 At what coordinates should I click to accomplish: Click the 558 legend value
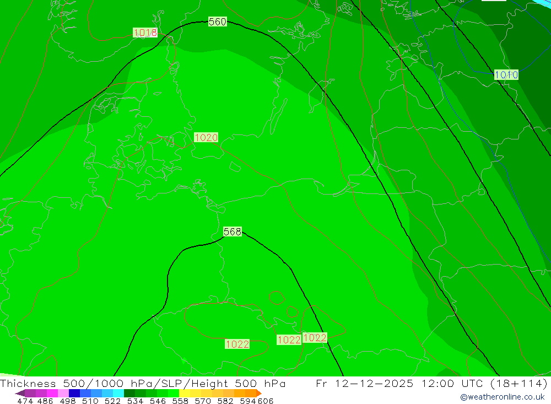pyautogui.click(x=180, y=401)
